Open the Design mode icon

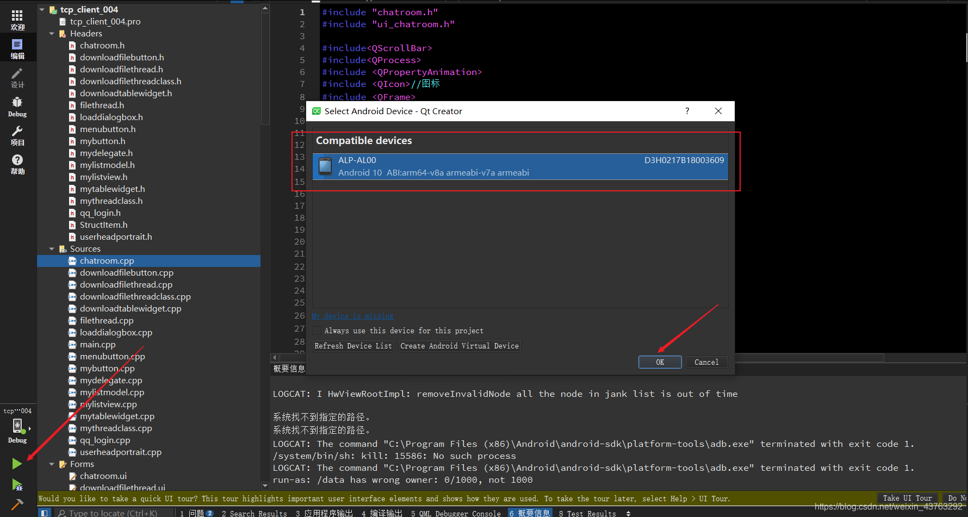click(17, 78)
